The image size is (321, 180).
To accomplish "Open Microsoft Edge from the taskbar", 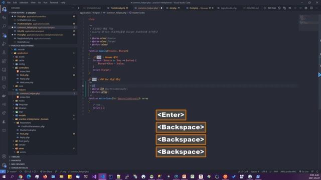I will (x=29, y=176).
